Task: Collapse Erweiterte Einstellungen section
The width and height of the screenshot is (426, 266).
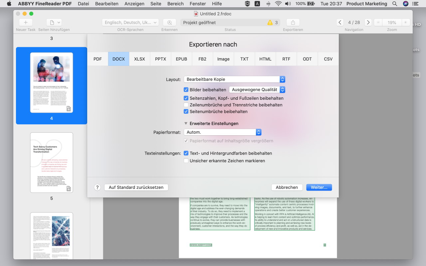Action: tap(186, 124)
